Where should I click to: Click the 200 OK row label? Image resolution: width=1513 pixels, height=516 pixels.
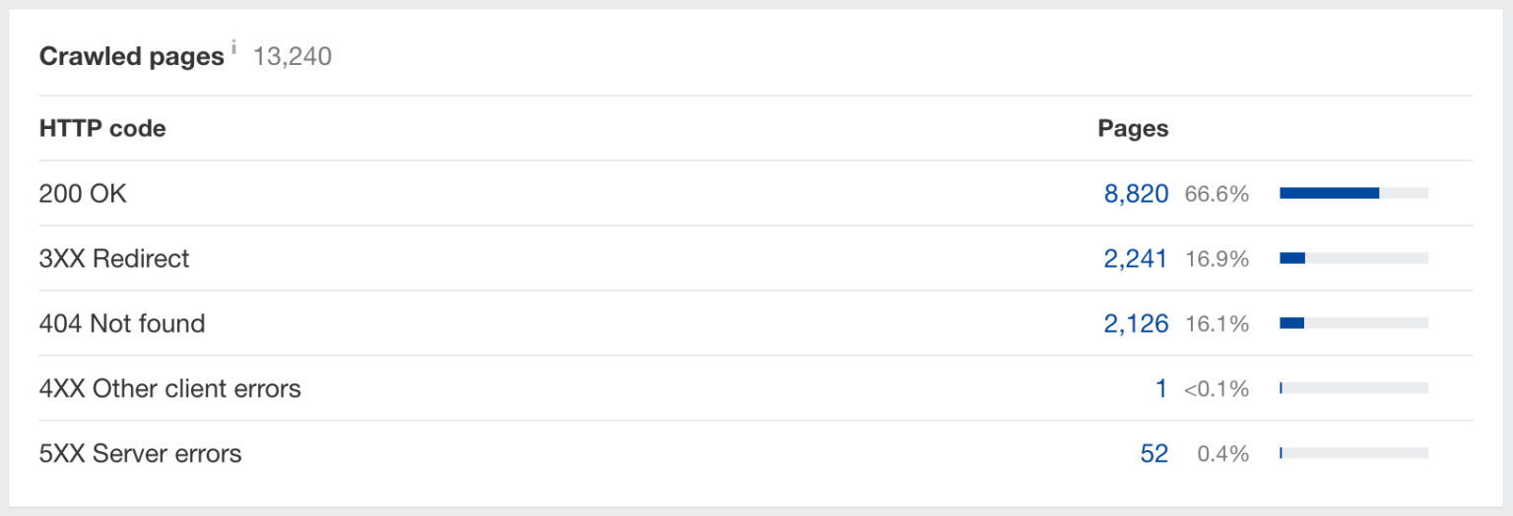tap(83, 194)
